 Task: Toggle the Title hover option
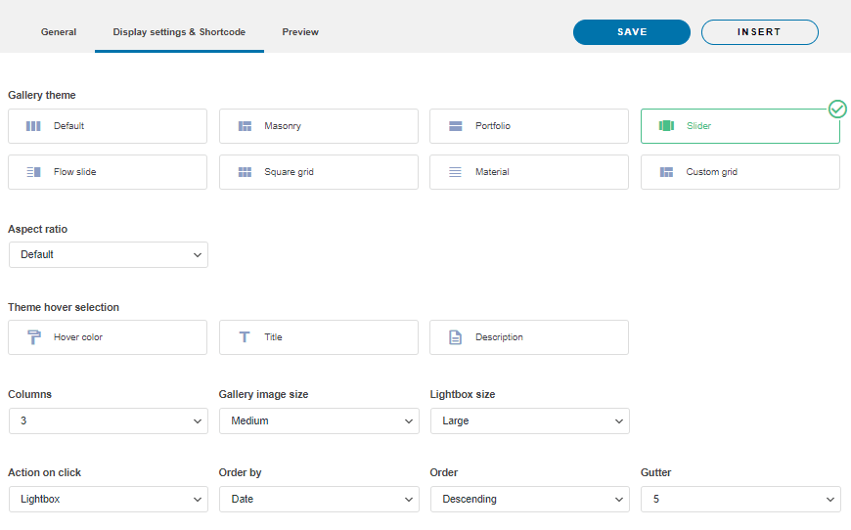click(245, 337)
